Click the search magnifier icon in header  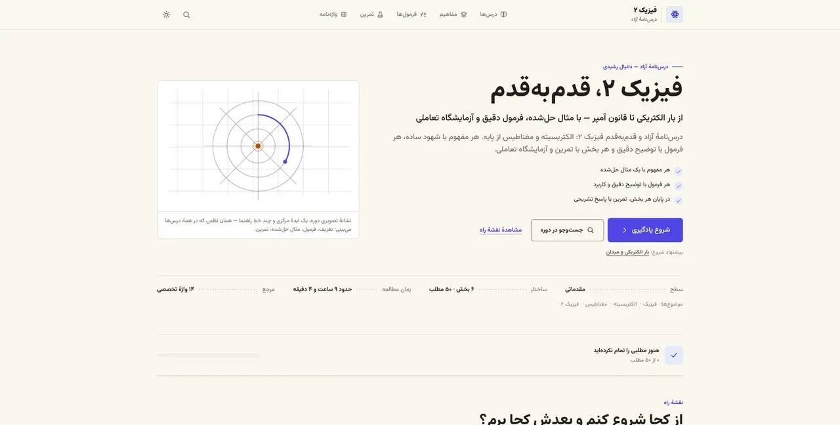click(186, 14)
